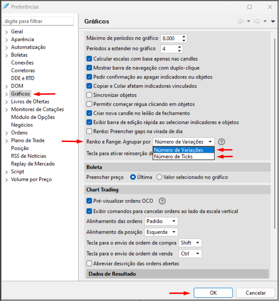The height and width of the screenshot is (301, 279).
Task: Open the compra key Shift dropdown
Action: [190, 243]
